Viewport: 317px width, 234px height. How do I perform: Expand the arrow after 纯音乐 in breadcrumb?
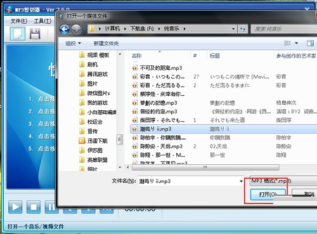[184, 29]
